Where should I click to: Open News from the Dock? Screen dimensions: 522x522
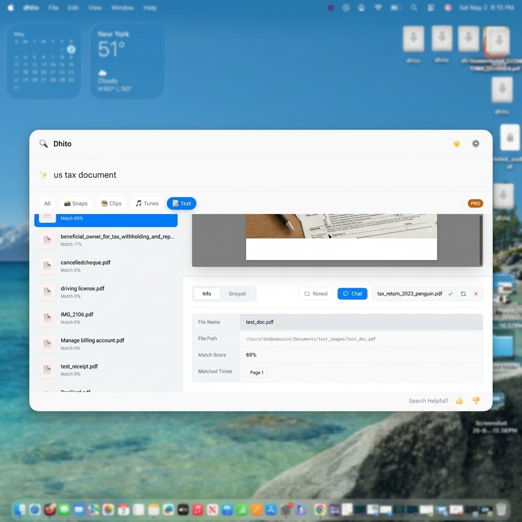[x=213, y=509]
